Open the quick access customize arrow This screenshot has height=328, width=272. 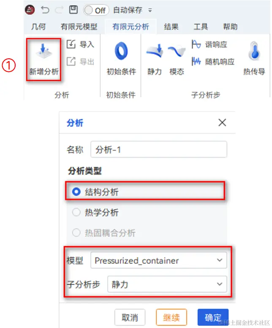150,10
